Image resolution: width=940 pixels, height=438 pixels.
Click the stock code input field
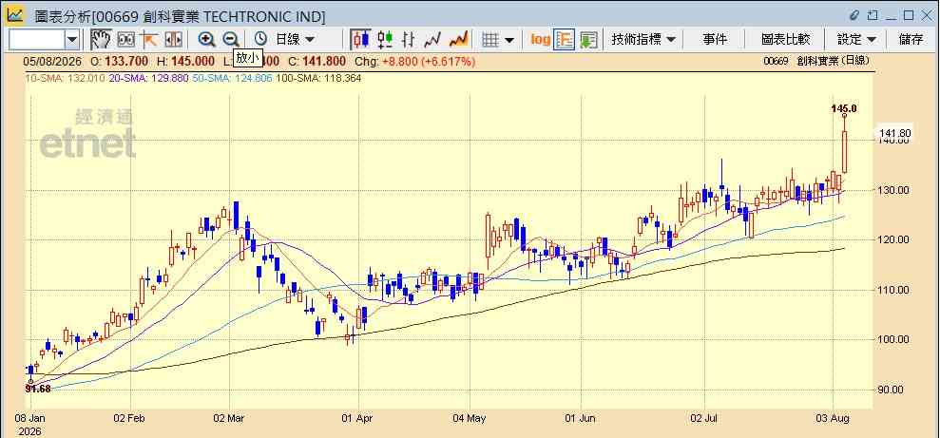(37, 40)
